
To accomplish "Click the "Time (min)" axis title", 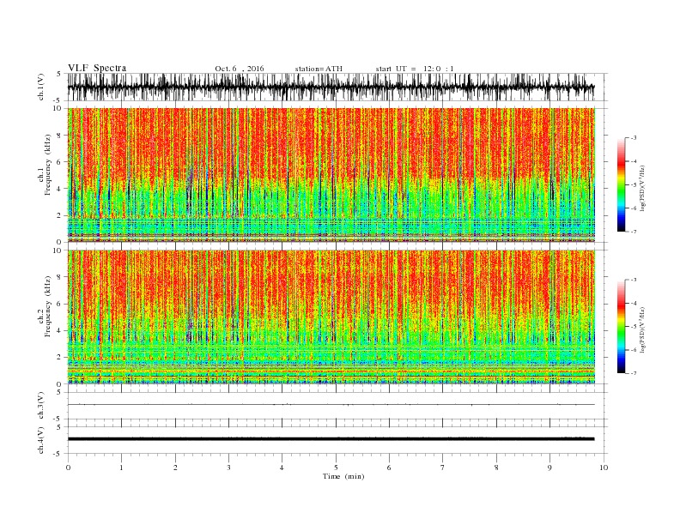I will (343, 476).
